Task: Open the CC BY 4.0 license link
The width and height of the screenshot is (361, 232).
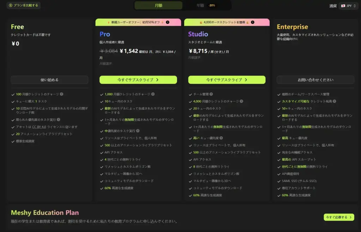Action: 39,127
